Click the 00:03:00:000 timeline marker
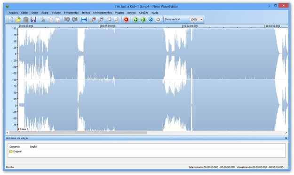Screen dimensions: 294x175 tap(273, 26)
